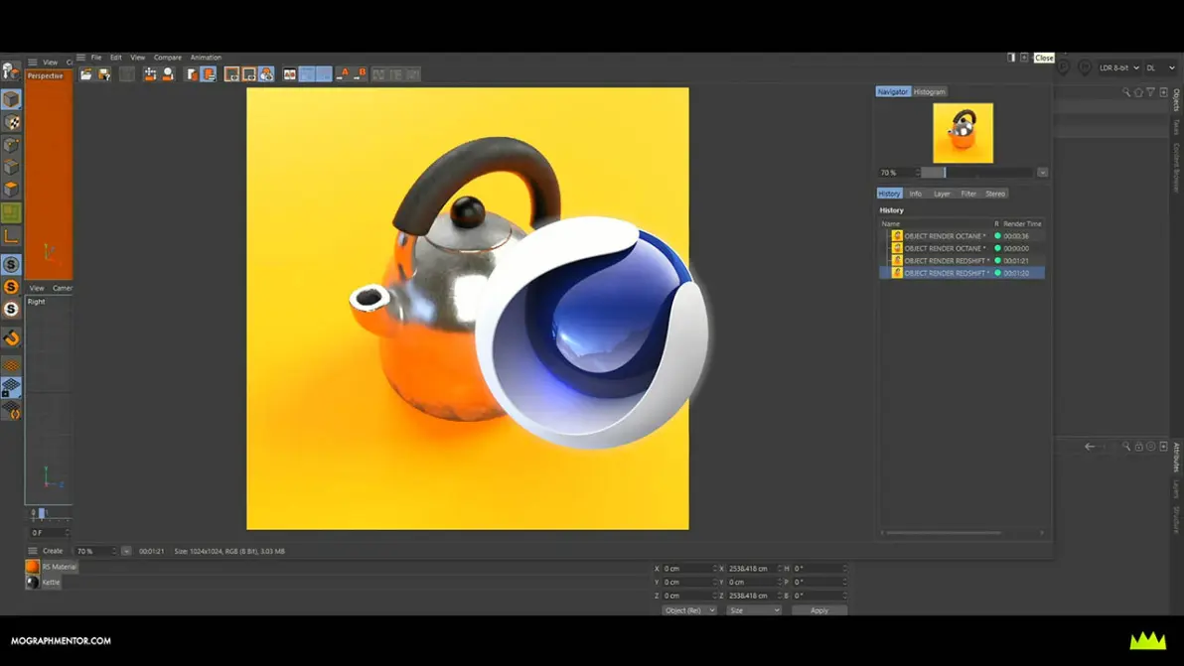This screenshot has width=1184, height=666.
Task: Toggle the orange filter display icon
Action: (x=210, y=73)
